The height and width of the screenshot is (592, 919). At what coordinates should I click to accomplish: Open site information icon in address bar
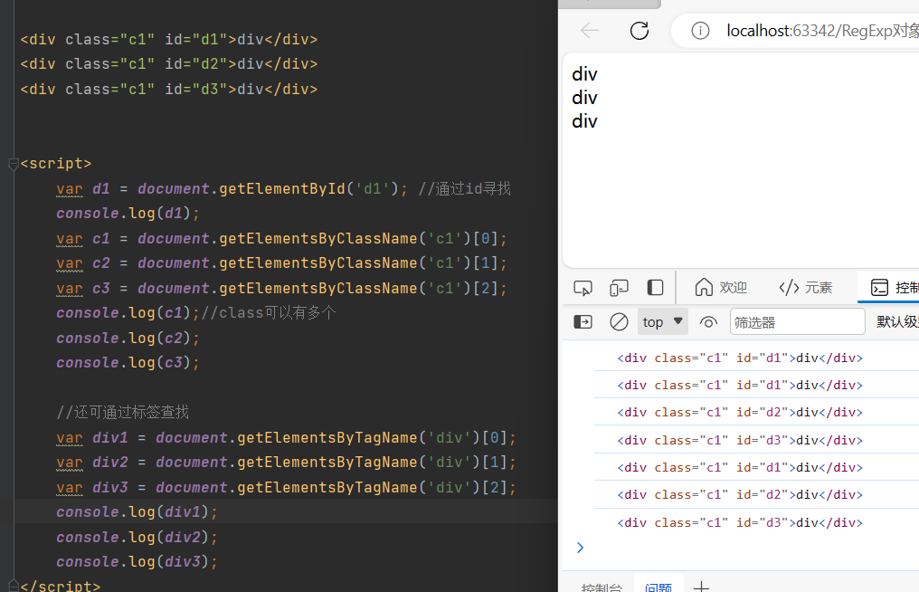point(700,31)
